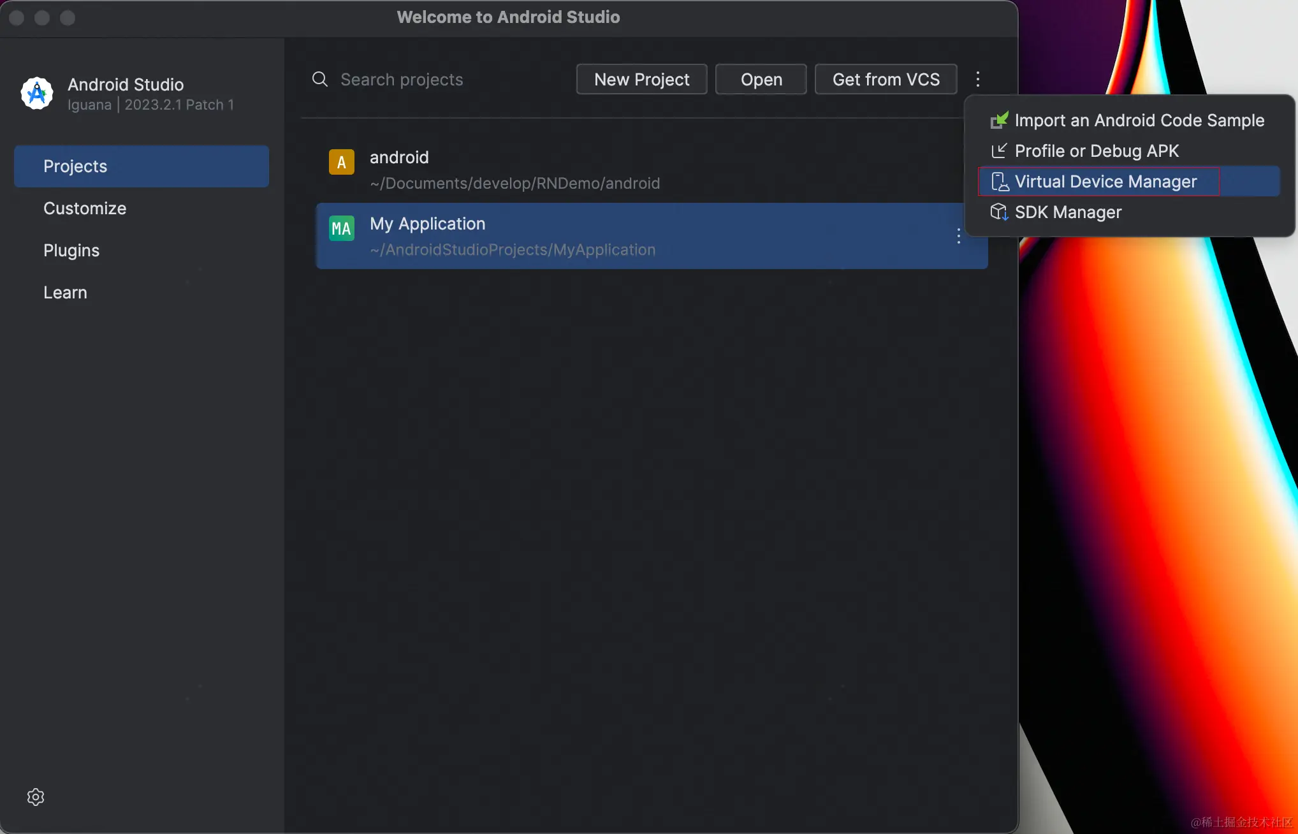Switch to the Customize tab
This screenshot has width=1298, height=834.
tap(142, 208)
